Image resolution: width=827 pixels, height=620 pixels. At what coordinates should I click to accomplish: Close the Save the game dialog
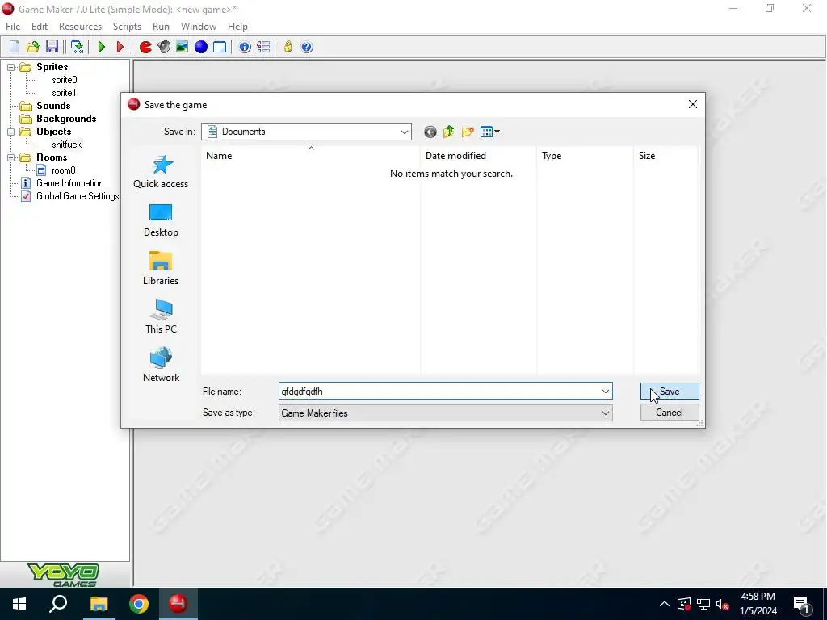693,104
